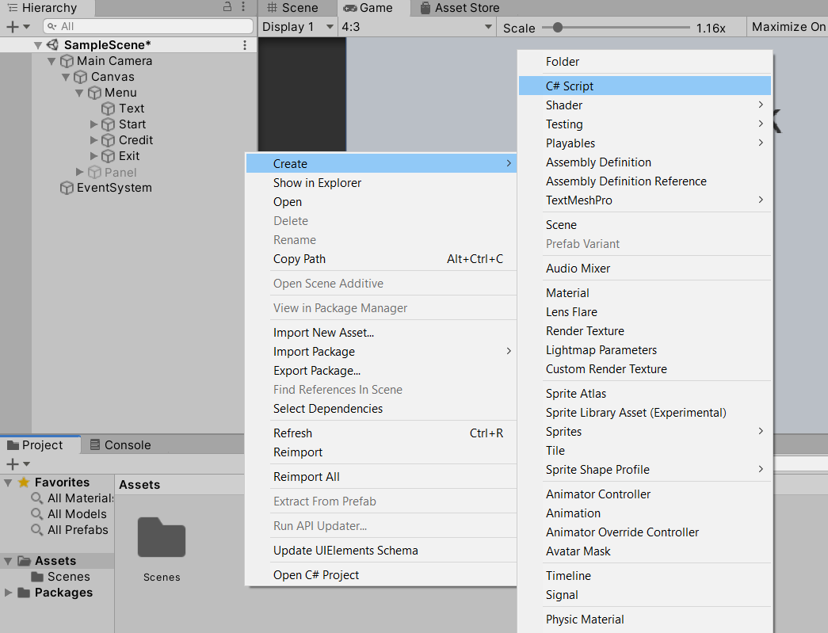
Task: Collapse the Canvas tree node
Action: (x=65, y=77)
